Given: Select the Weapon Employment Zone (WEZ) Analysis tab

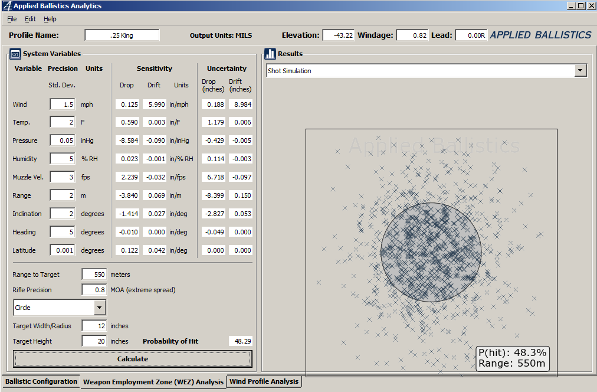Looking at the screenshot, I should pyautogui.click(x=153, y=382).
